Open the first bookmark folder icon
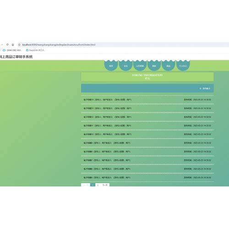Viewport: 229px width, 229px height. point(4,50)
